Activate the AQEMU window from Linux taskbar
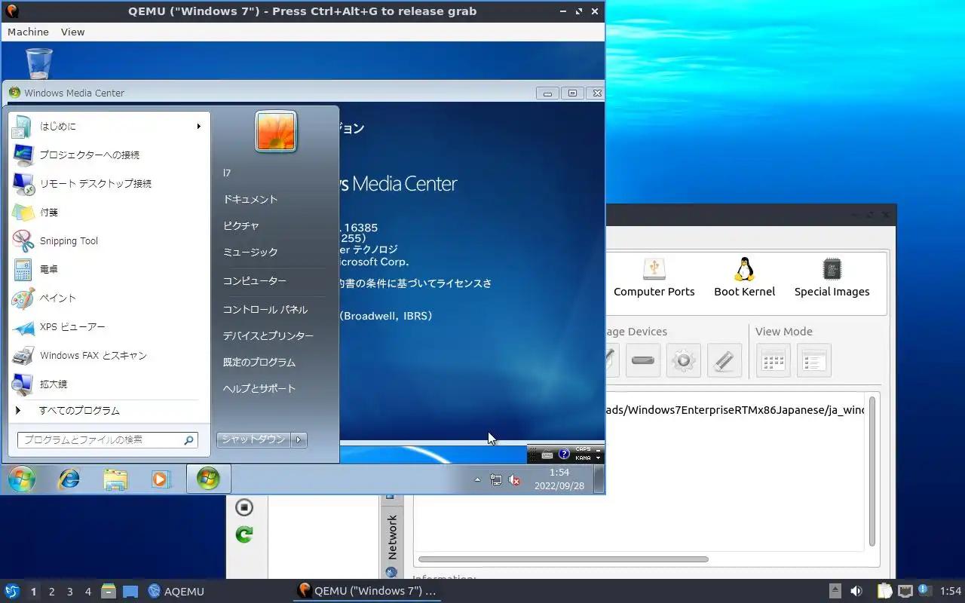965x603 pixels. click(x=176, y=592)
